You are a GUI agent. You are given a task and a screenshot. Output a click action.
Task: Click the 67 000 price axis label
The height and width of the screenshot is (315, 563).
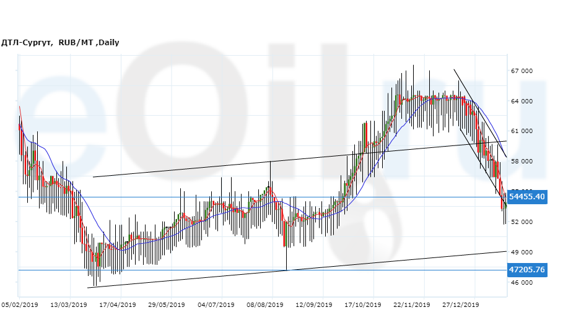tap(522, 71)
